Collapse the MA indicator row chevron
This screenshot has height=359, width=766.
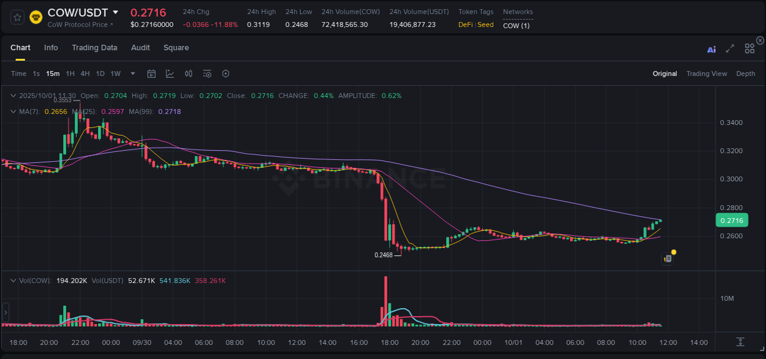[13, 111]
